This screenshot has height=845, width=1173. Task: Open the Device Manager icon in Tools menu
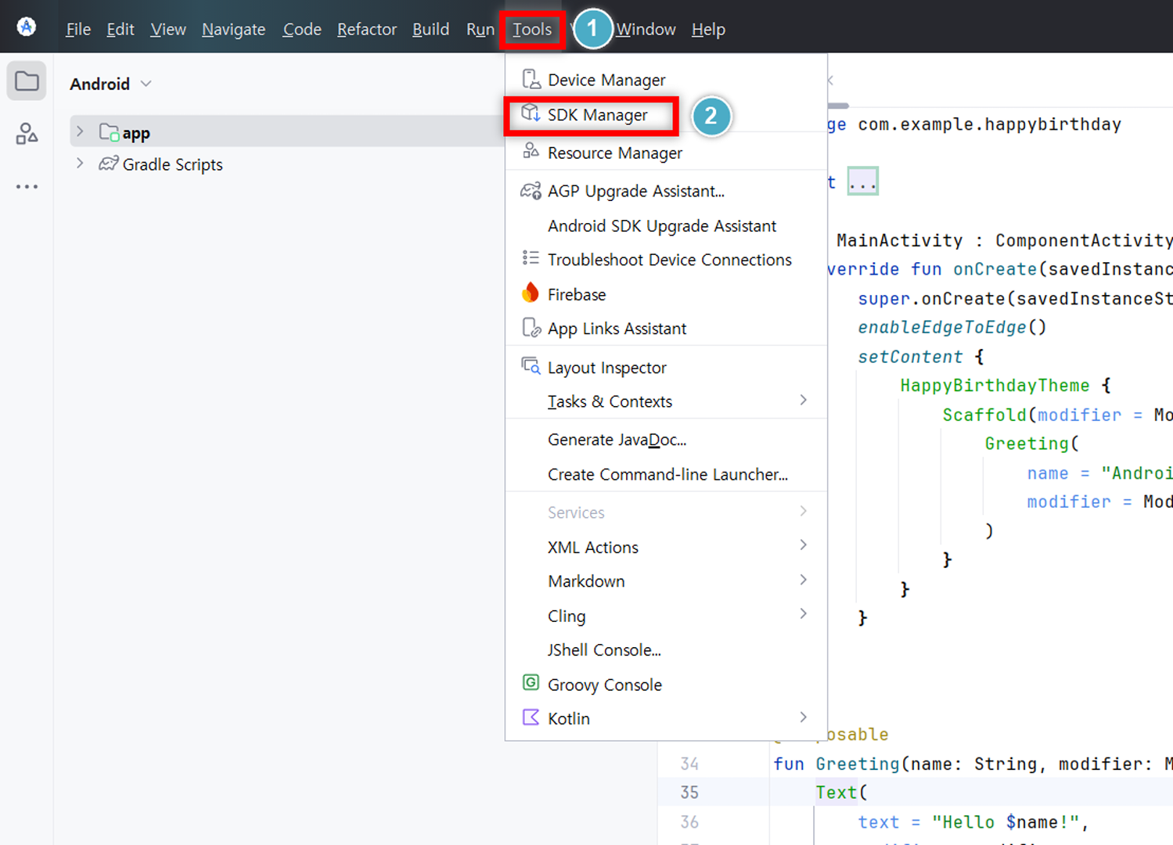(531, 78)
